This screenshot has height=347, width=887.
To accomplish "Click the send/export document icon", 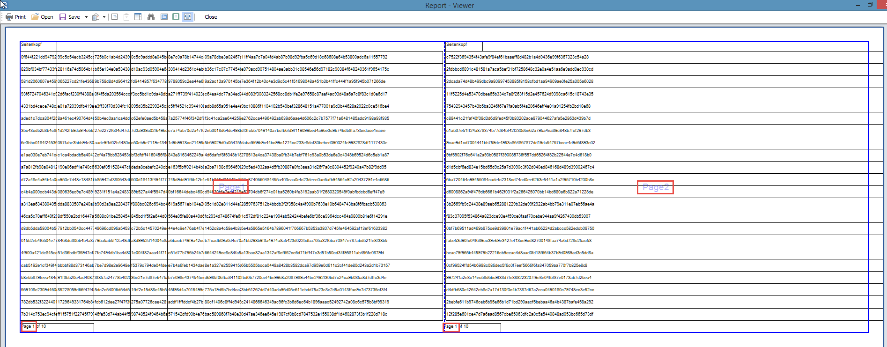I will [96, 17].
